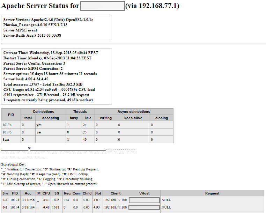Click CPU value 4.43 in worker table
This screenshot has width=266, height=213.
46,200
